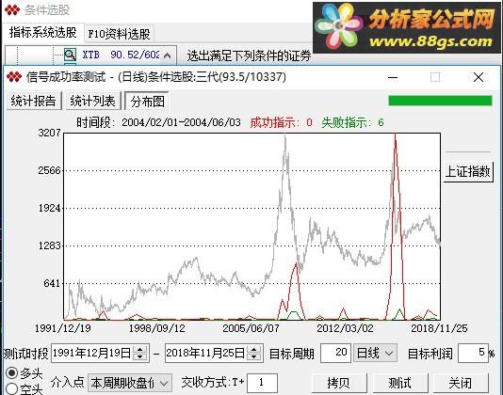Click the red diamond logo in dialog title

[x=14, y=77]
